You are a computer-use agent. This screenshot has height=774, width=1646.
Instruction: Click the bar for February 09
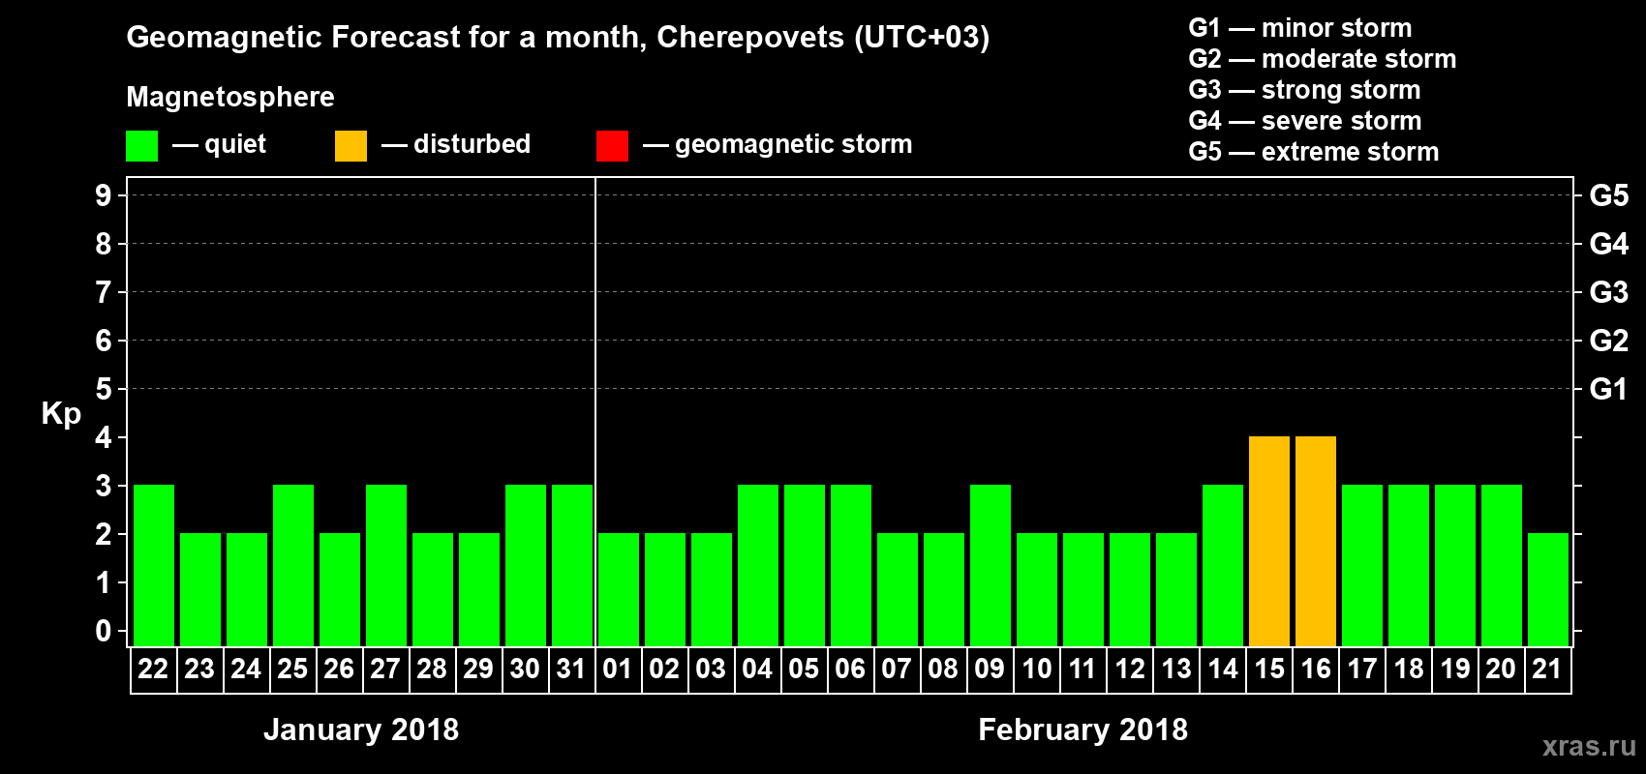click(991, 565)
